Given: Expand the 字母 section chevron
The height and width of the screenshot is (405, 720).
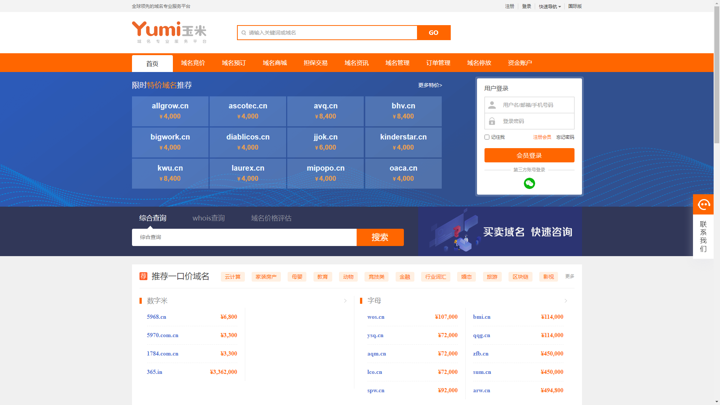Looking at the screenshot, I should 566,301.
